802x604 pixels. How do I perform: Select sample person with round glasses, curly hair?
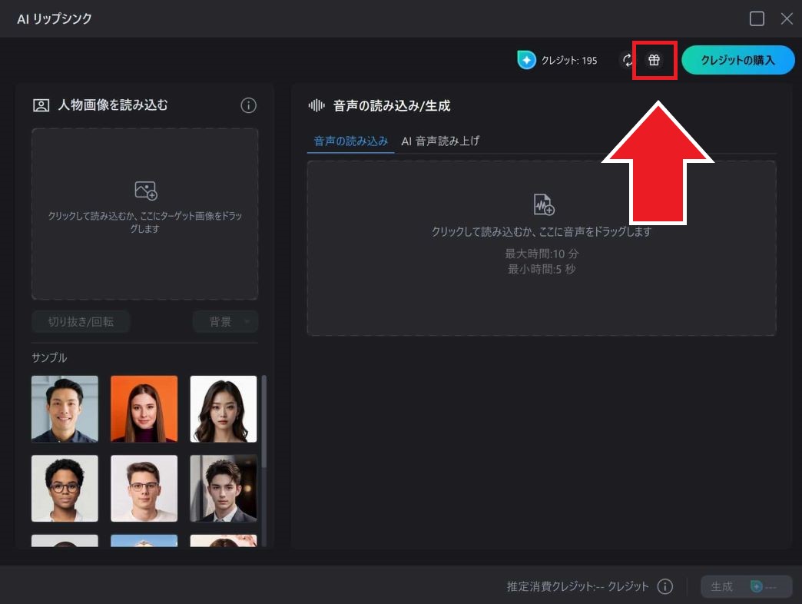65,489
